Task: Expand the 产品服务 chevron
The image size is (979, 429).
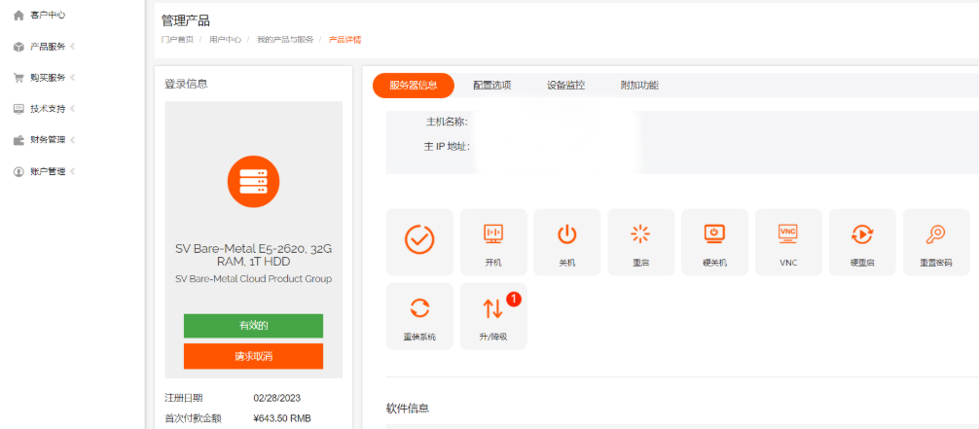Action: 72,47
